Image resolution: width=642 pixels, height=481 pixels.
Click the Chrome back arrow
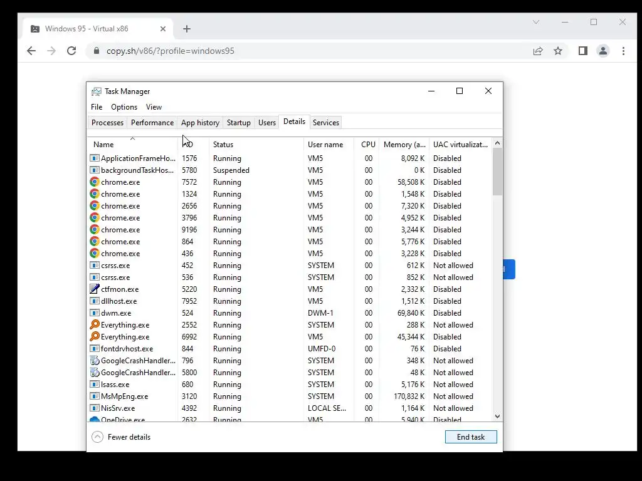click(31, 51)
